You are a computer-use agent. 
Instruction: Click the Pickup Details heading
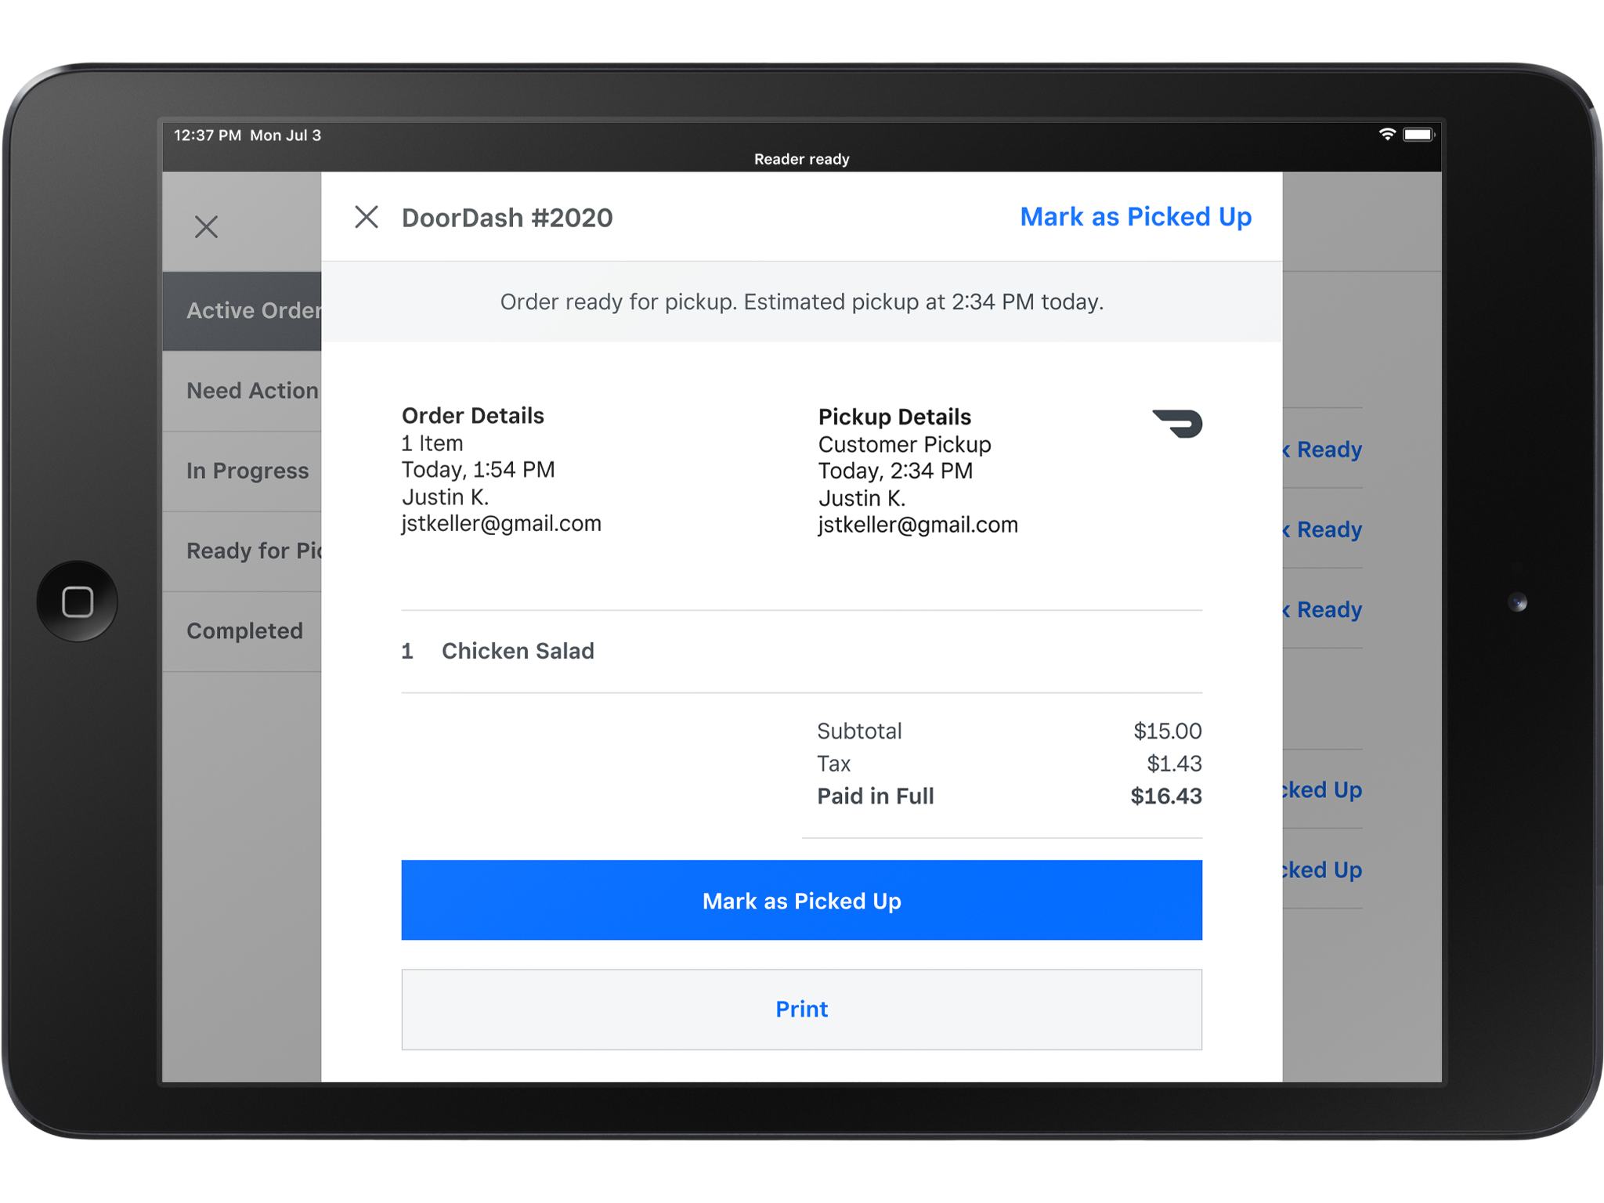(x=894, y=417)
